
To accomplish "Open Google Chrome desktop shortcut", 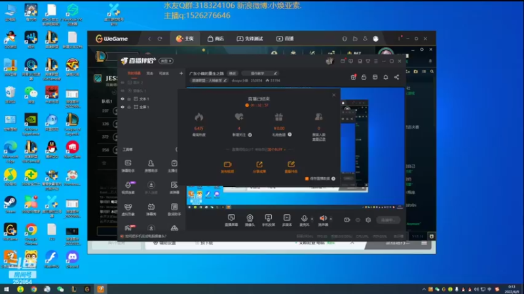I will pos(31,234).
